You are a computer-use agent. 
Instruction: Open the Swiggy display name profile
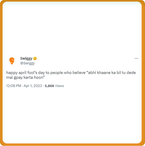click(26, 59)
